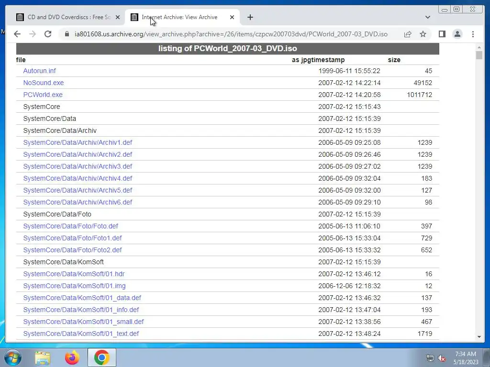Image resolution: width=490 pixels, height=367 pixels.
Task: Open Firefox from the taskbar
Action: pyautogui.click(x=72, y=357)
